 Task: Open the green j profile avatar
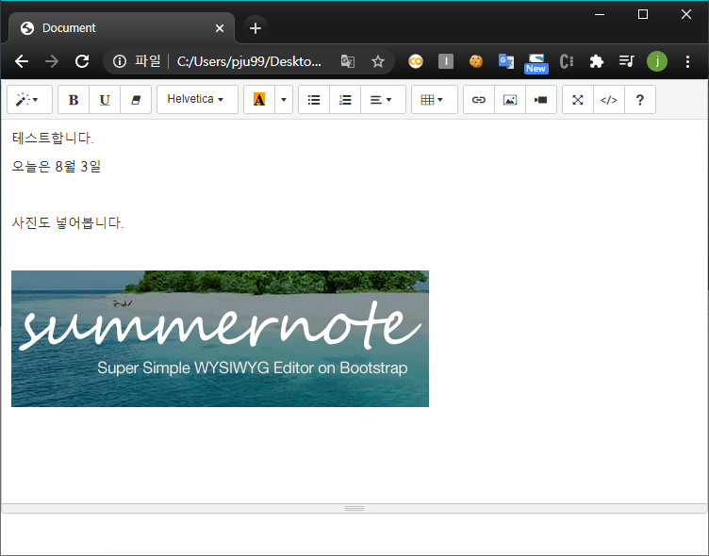point(657,61)
